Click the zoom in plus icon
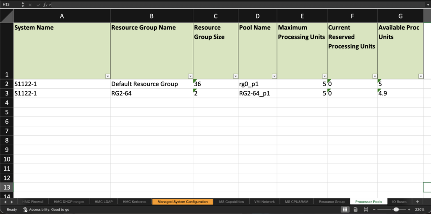The image size is (431, 214). [x=409, y=209]
